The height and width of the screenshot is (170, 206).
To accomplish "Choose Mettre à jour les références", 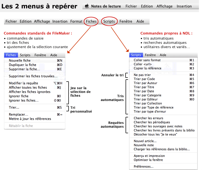I will pos(35,119).
